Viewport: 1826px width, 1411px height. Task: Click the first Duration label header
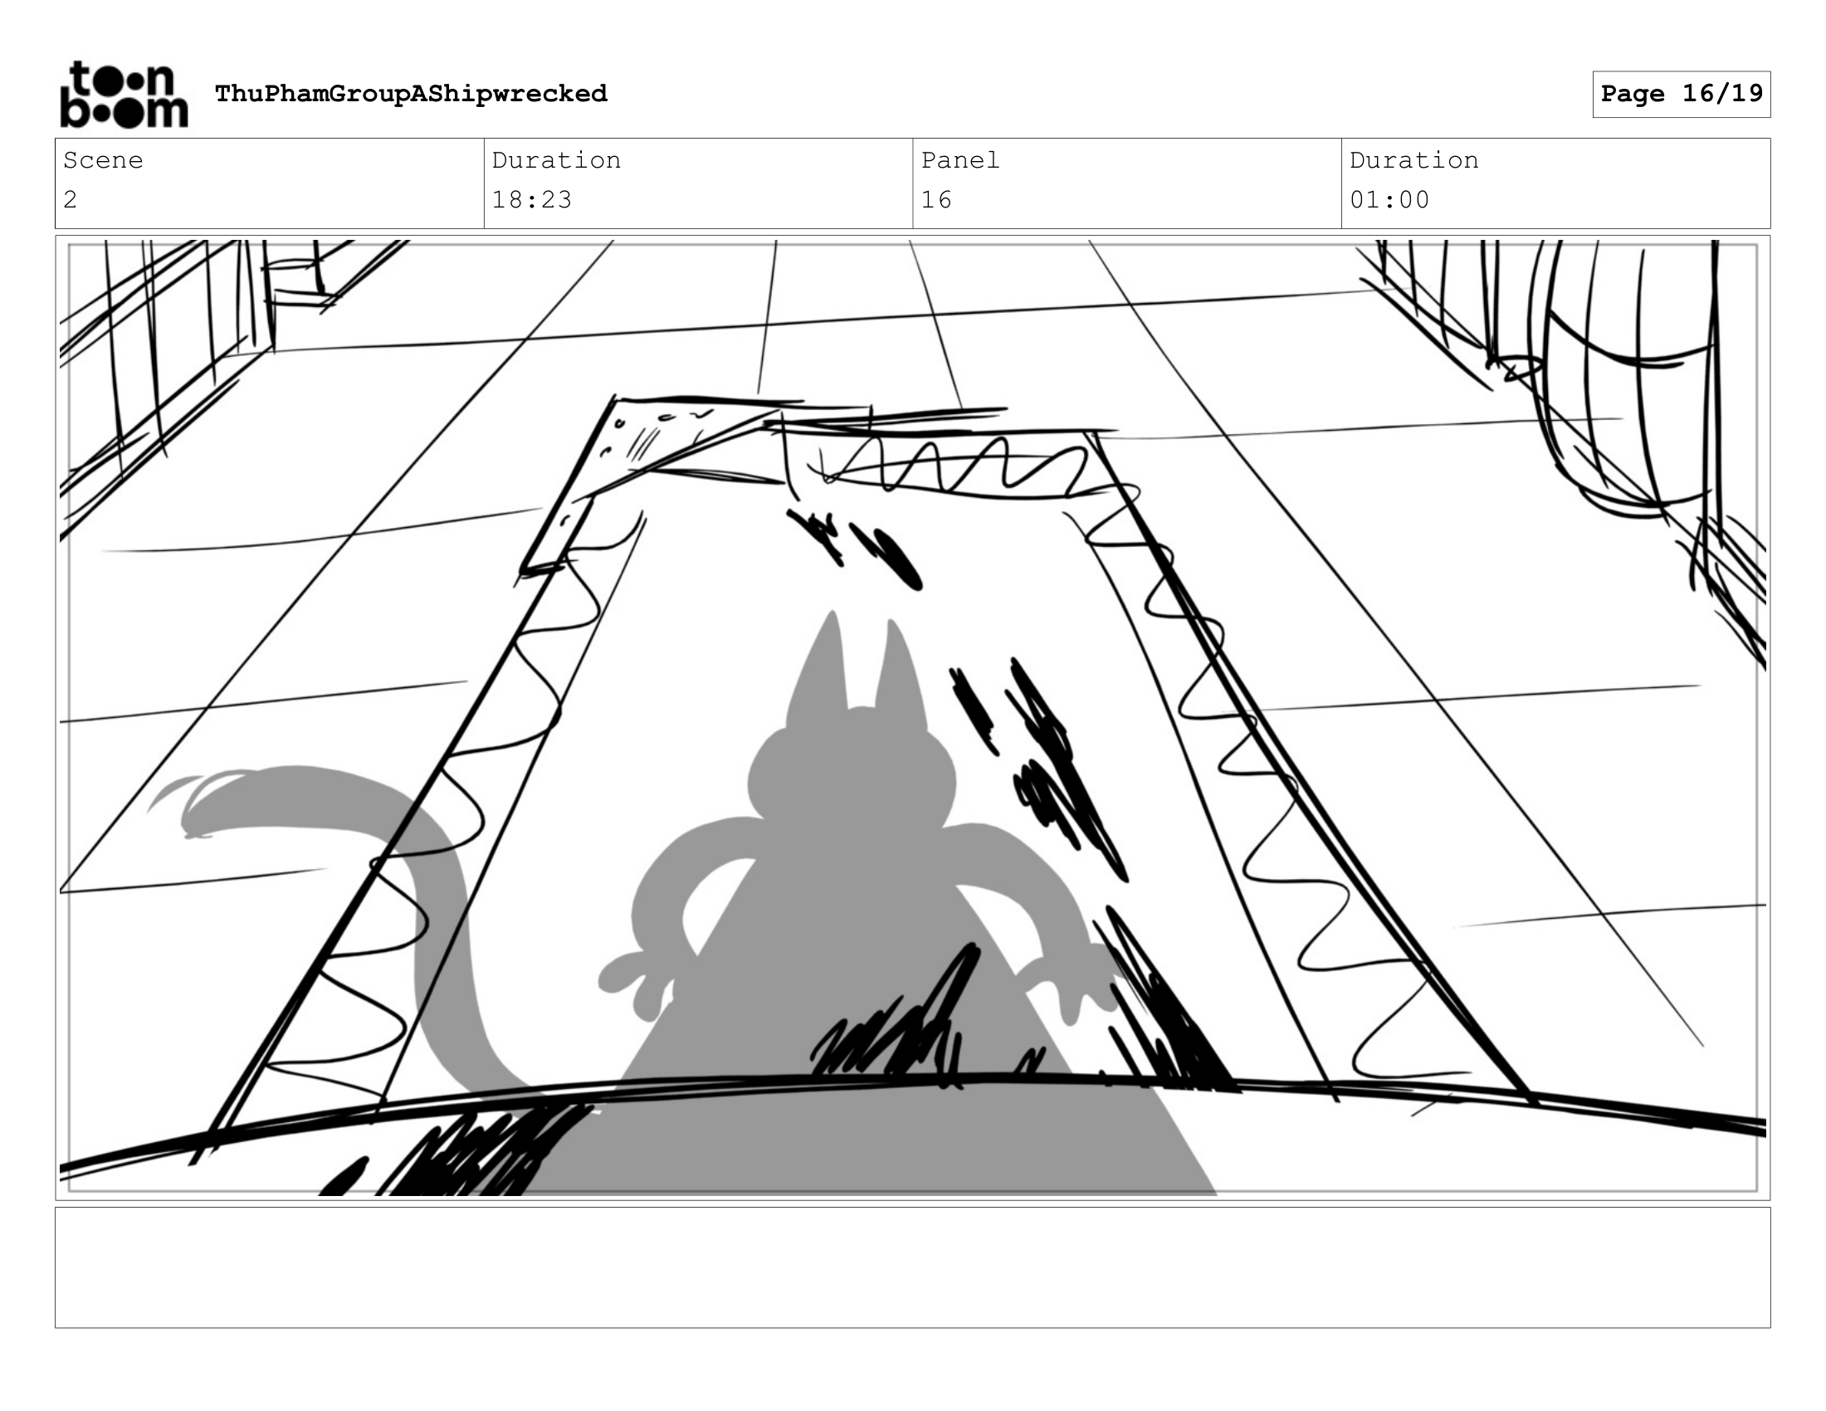pos(556,160)
